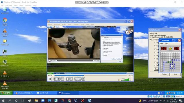Minimize the Minesweeper window
The height and width of the screenshot is (103, 184).
pos(173,41)
